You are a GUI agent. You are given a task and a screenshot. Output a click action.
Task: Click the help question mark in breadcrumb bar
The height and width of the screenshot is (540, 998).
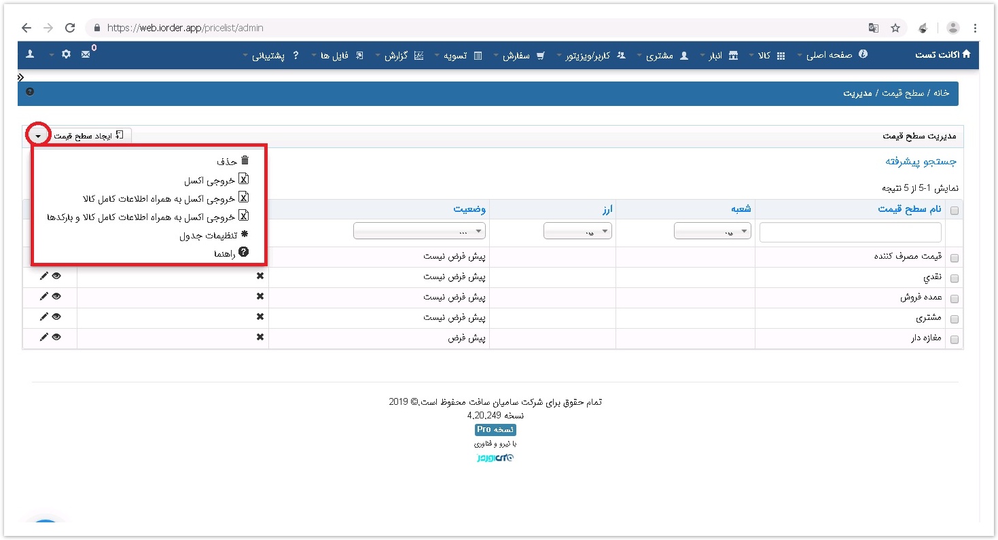tap(30, 92)
